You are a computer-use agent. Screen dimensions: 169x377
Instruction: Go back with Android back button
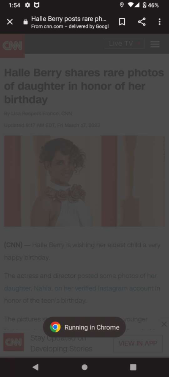(x=35, y=367)
